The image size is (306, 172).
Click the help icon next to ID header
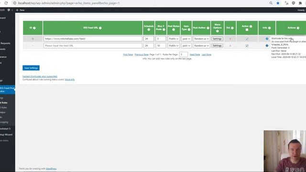coord(34,28)
